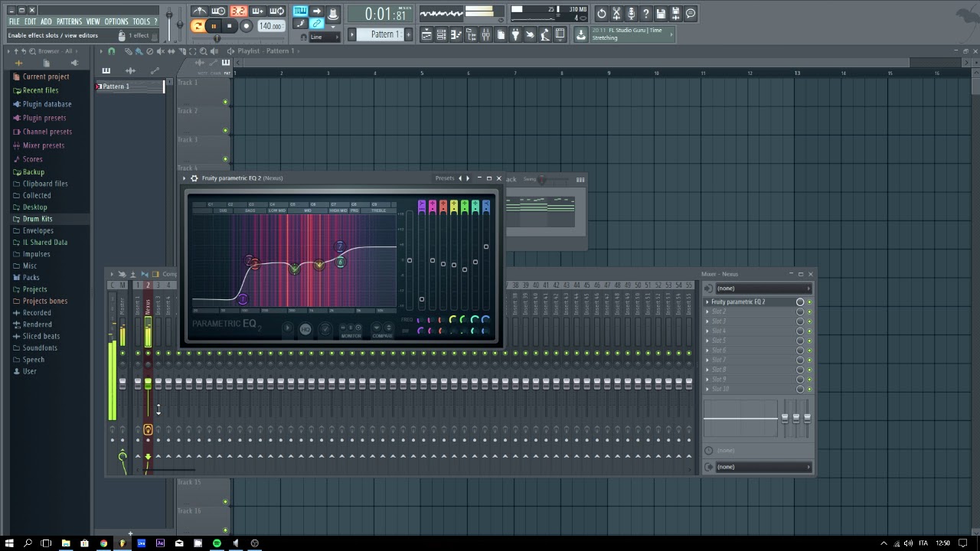Toggle the 3.2 countdown before recording button

tap(238, 11)
